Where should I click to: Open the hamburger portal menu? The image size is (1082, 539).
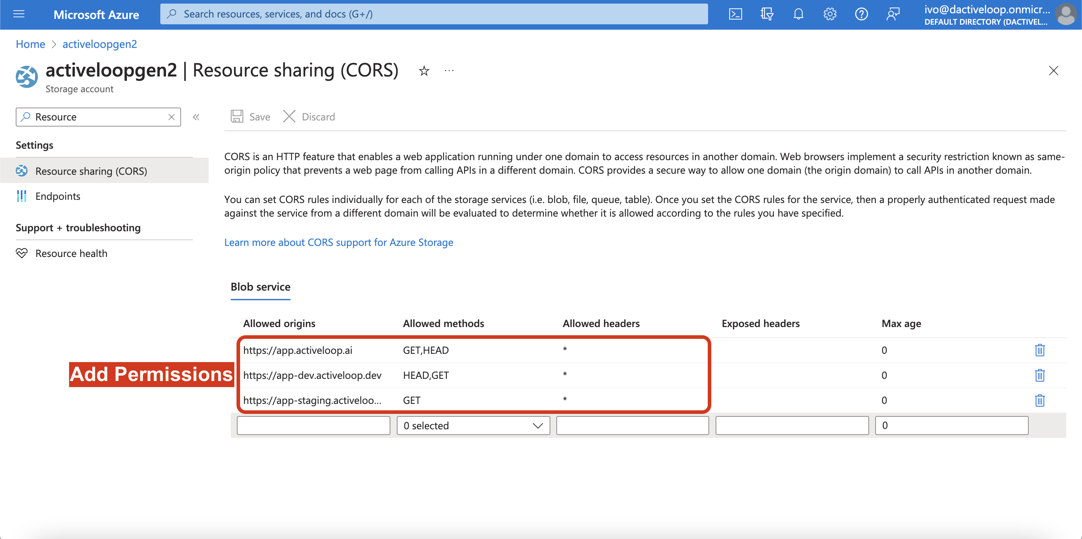pos(19,14)
